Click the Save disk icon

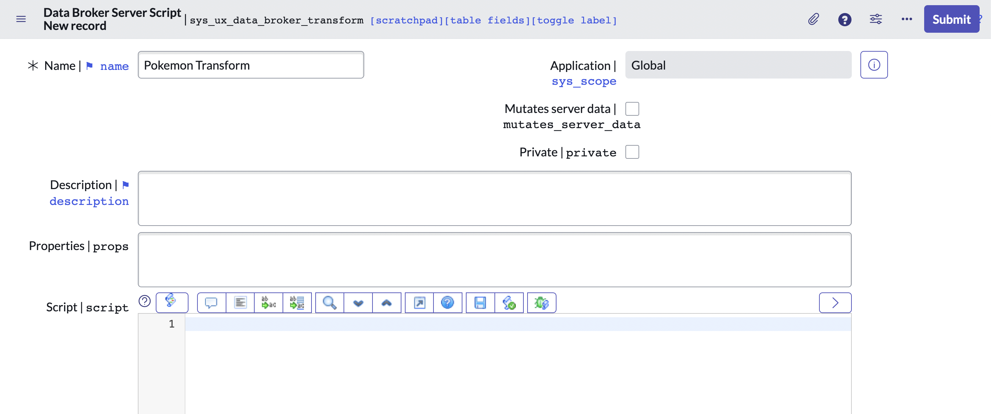(480, 303)
